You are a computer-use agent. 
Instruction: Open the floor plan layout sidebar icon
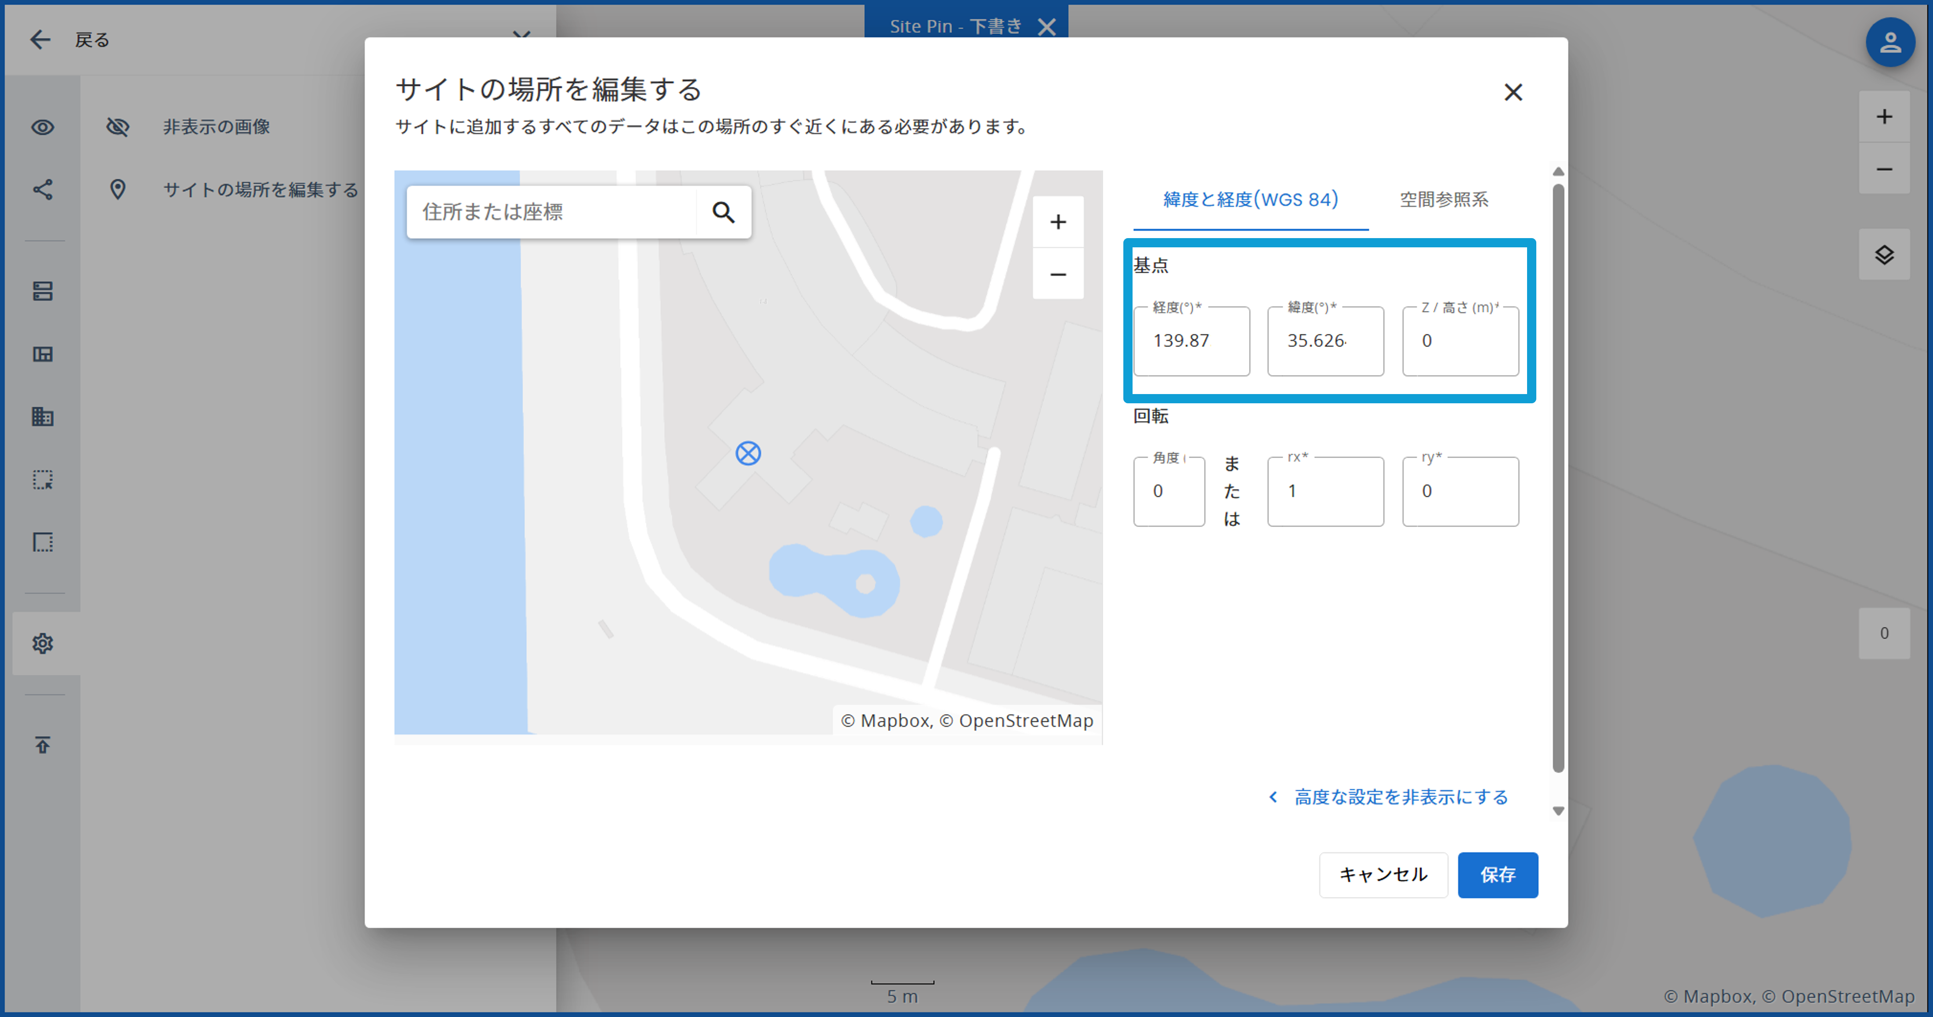point(43,354)
